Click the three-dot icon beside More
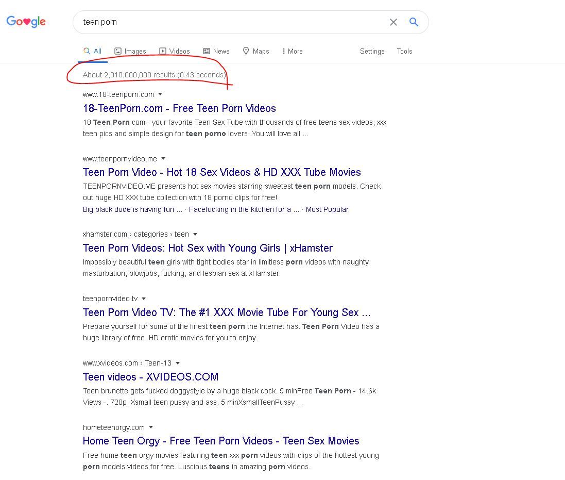Screen dimensions: 565x480 pyautogui.click(x=284, y=51)
